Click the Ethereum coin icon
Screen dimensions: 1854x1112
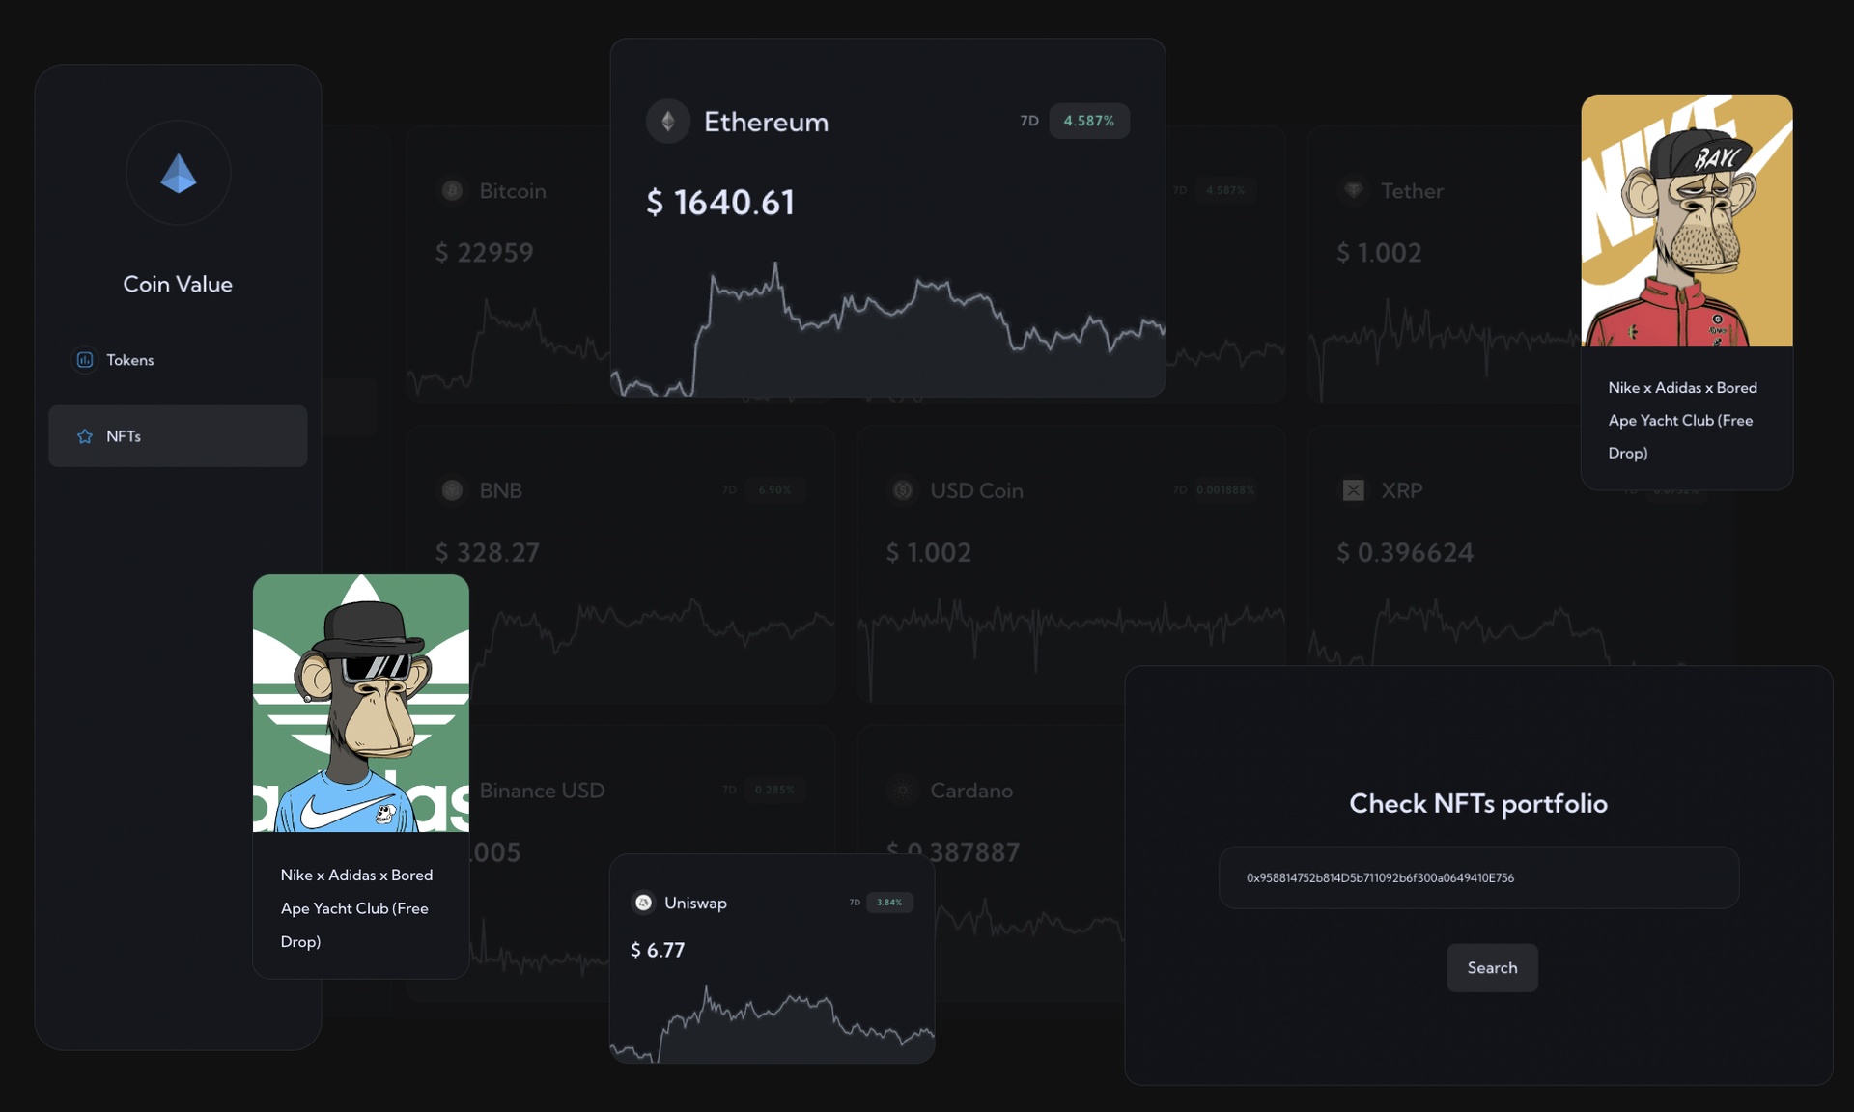[667, 122]
